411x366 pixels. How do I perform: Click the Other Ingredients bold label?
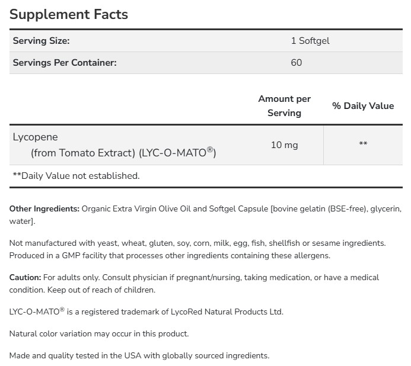pyautogui.click(x=44, y=208)
